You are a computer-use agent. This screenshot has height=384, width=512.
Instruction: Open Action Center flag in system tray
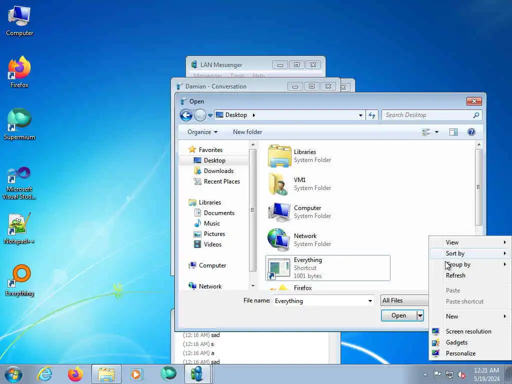pyautogui.click(x=437, y=374)
